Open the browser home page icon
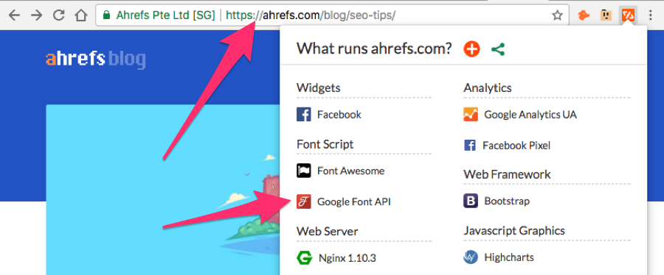This screenshot has width=664, height=275. tap(80, 15)
